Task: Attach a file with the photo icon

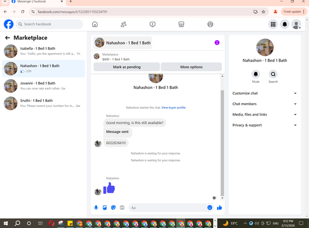Action: pyautogui.click(x=104, y=208)
